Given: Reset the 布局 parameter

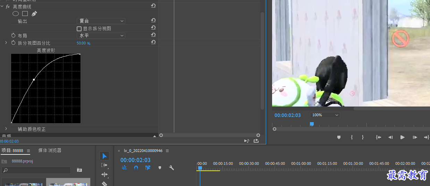Looking at the screenshot, I should (x=153, y=35).
